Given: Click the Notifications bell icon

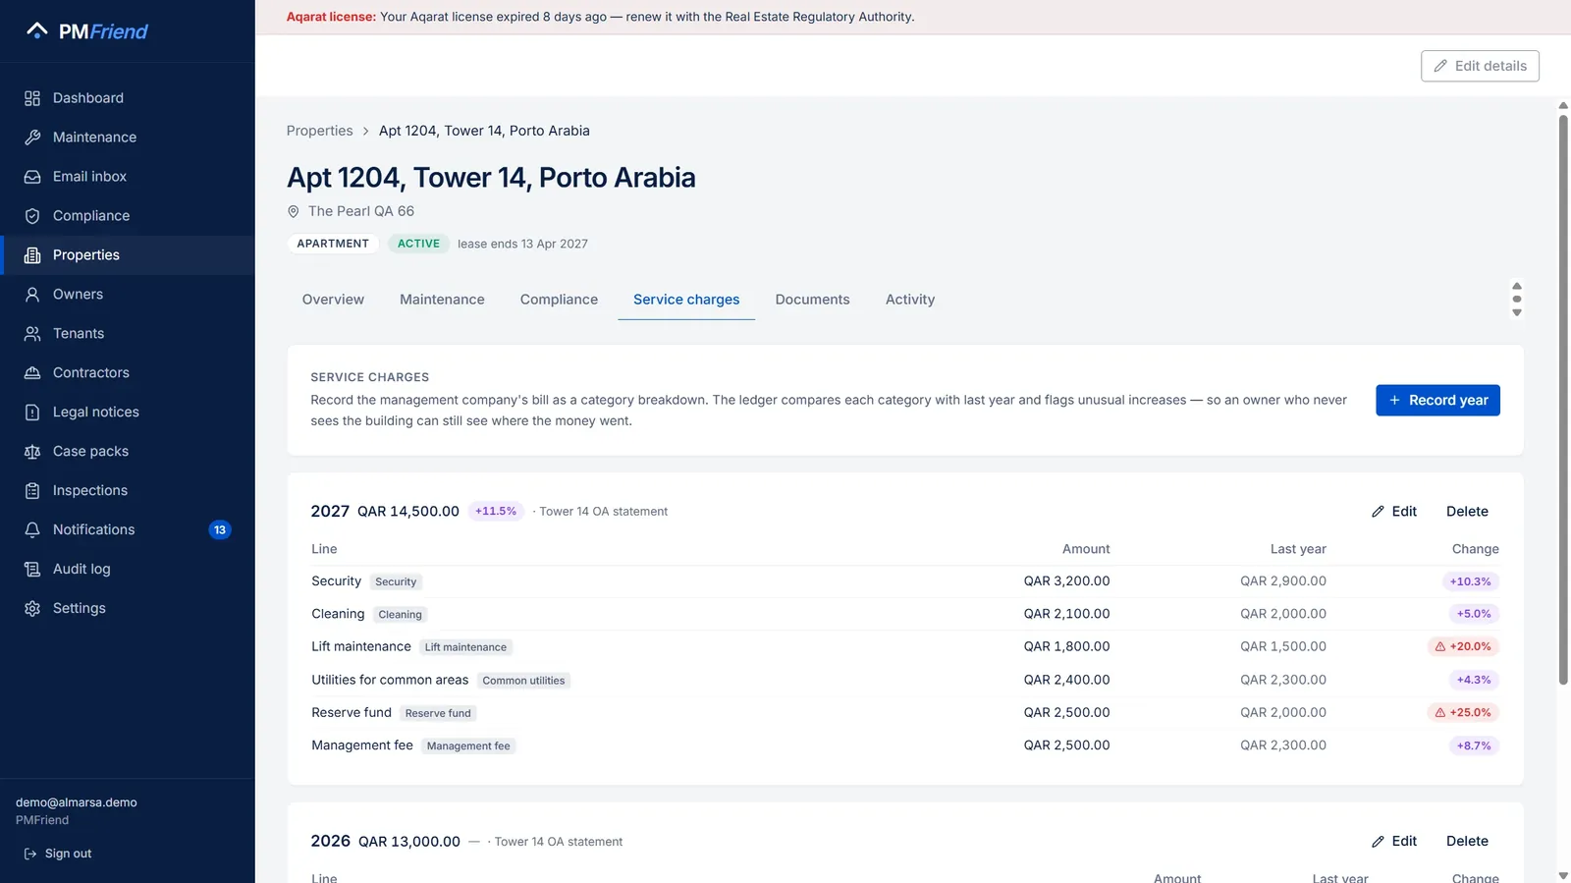Looking at the screenshot, I should [32, 529].
